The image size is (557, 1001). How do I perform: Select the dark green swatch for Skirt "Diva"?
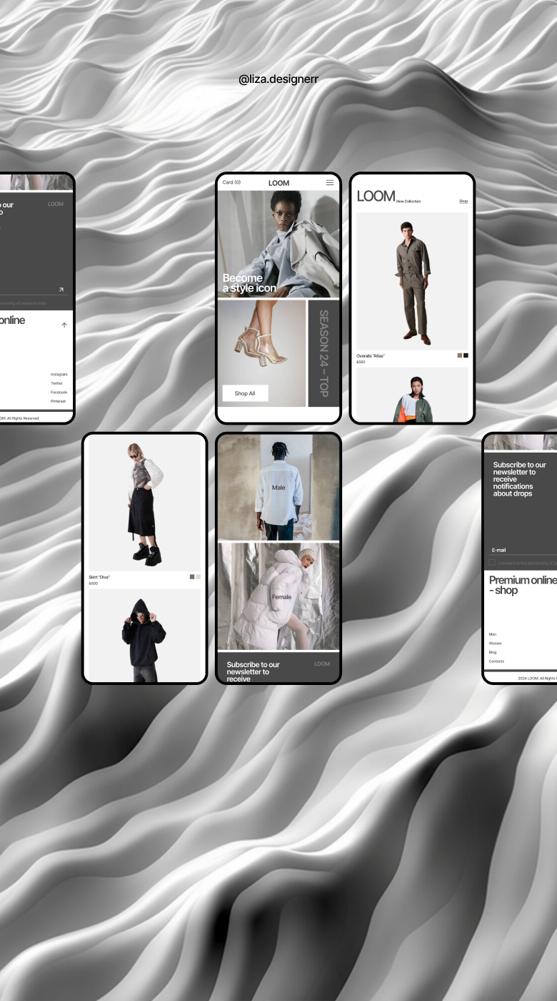(x=192, y=576)
